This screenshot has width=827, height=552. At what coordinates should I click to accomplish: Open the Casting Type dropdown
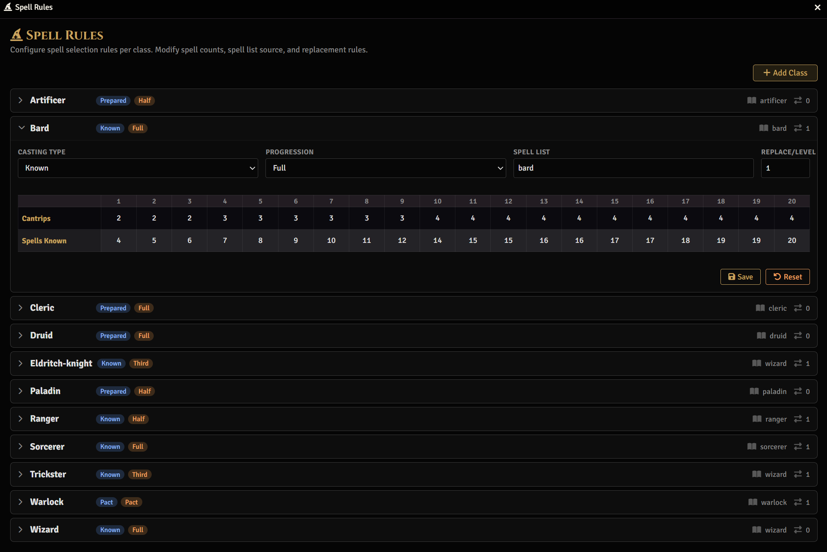click(138, 168)
